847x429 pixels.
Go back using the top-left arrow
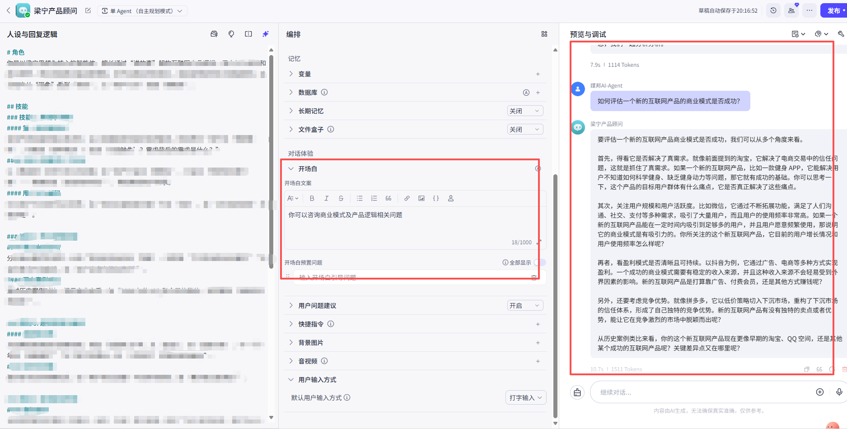tap(8, 10)
